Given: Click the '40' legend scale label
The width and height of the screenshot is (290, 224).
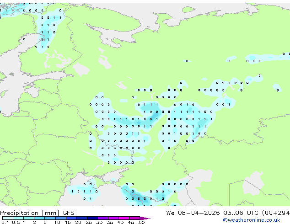Looking at the screenshot, I should (121, 222).
